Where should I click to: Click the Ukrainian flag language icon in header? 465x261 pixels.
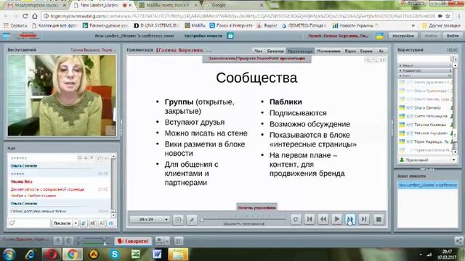point(379,36)
